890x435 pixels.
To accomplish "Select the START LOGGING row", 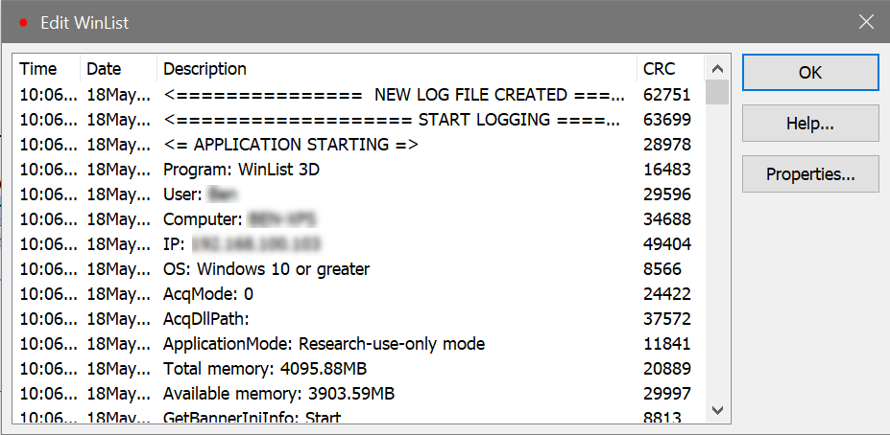I will (359, 120).
